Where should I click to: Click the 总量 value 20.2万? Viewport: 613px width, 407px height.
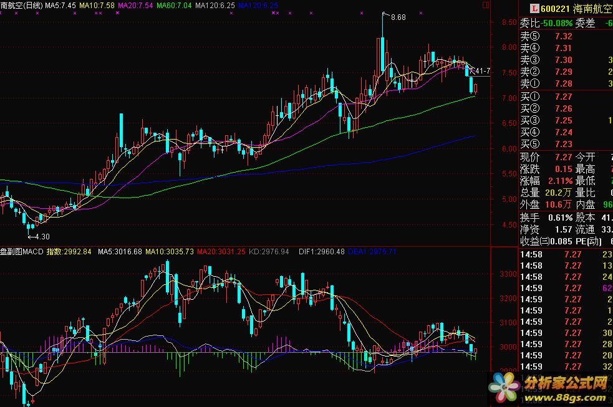pos(558,193)
